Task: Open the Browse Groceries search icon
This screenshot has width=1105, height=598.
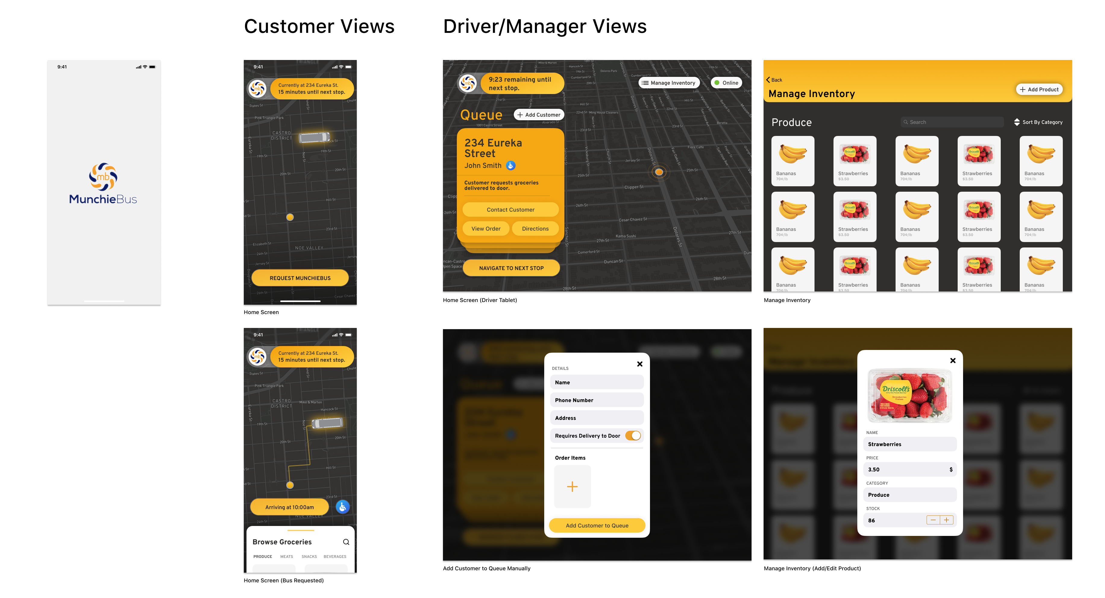Action: [346, 542]
